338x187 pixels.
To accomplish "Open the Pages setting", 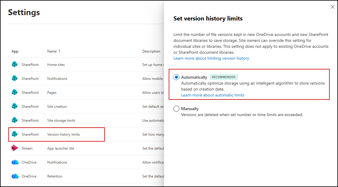I will point(52,92).
